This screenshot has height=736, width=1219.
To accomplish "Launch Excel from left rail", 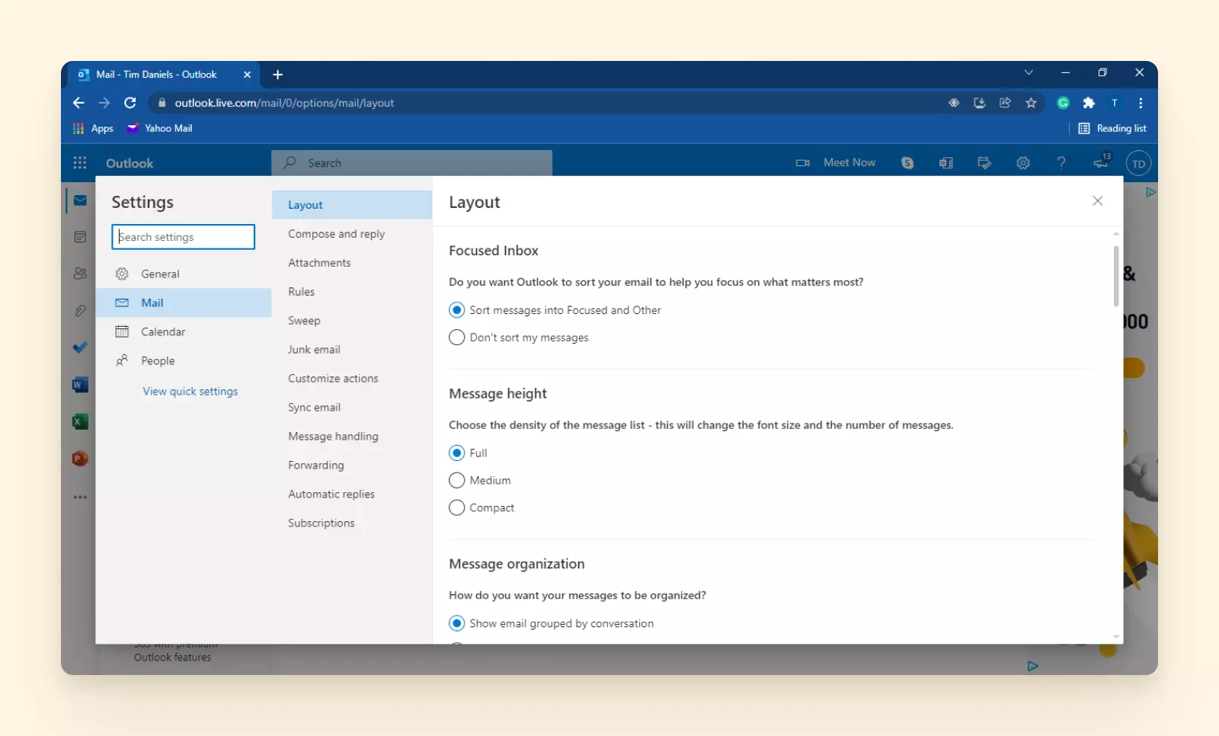I will tap(80, 421).
